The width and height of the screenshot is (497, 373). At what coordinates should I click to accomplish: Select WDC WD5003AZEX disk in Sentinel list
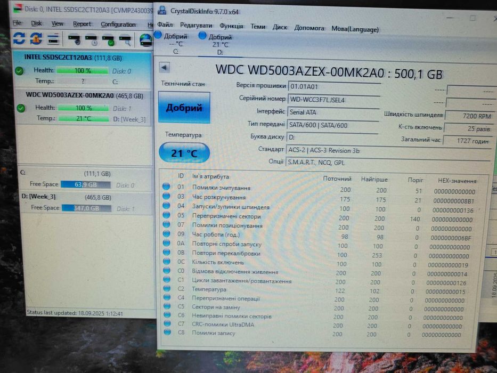84,108
